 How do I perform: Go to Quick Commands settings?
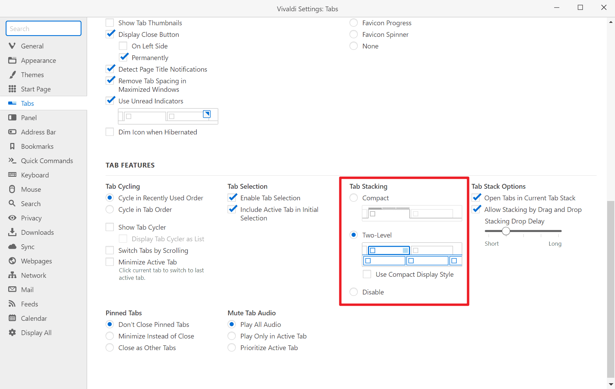(43, 161)
